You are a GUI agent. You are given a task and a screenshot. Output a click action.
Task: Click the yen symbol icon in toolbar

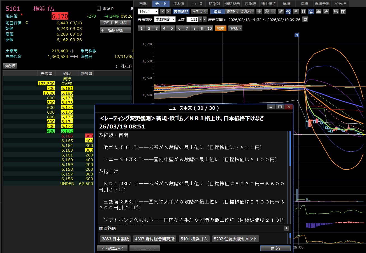pyautogui.click(x=296, y=11)
